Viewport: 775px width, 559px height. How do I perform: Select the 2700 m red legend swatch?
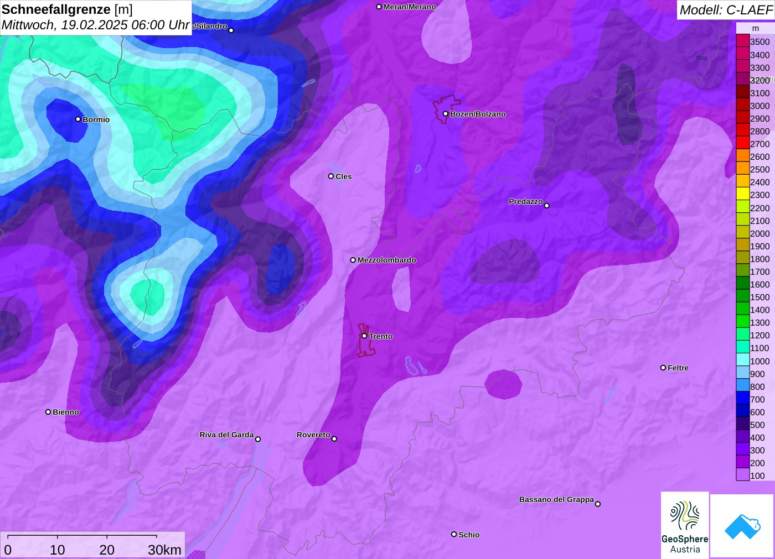(743, 144)
